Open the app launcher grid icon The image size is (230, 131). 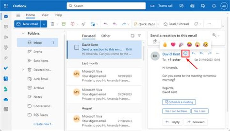(x=6, y=6)
